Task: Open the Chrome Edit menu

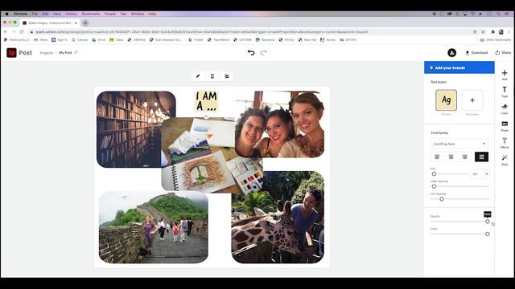Action: [45, 14]
